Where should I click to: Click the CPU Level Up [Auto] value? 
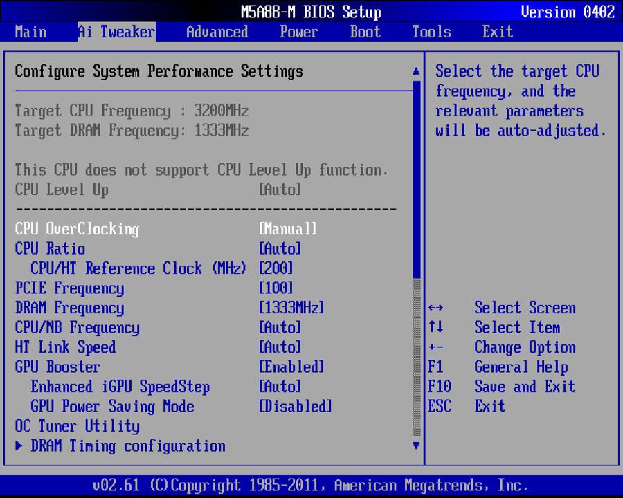(280, 190)
